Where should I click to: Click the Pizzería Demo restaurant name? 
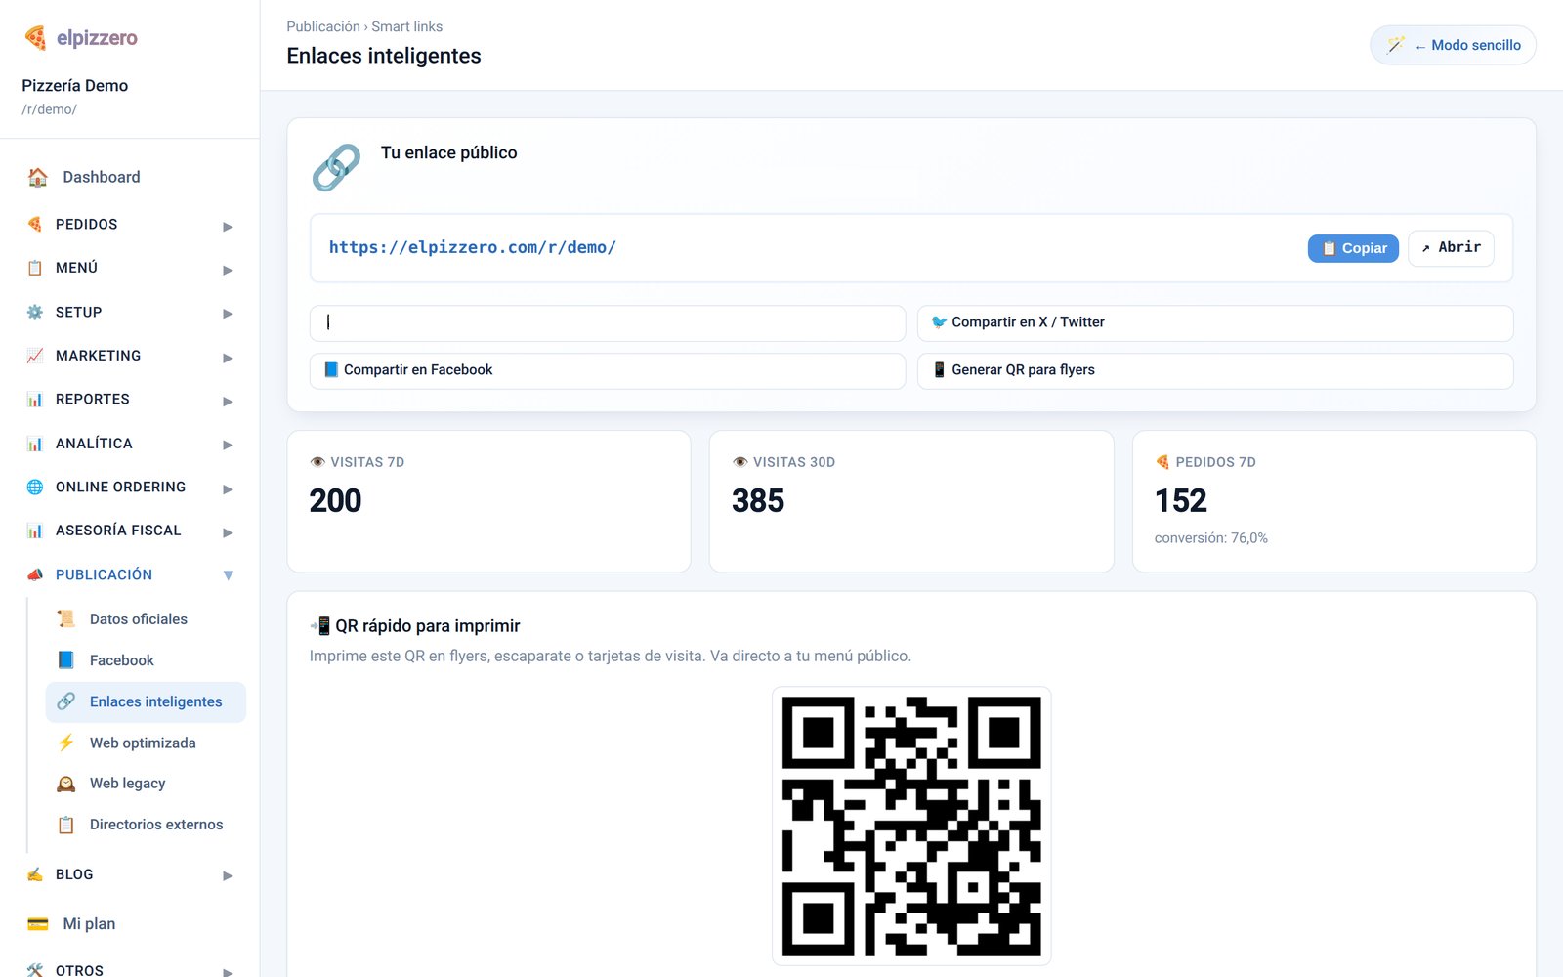pyautogui.click(x=75, y=86)
